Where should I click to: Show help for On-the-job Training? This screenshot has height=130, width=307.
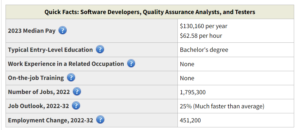[71, 78]
